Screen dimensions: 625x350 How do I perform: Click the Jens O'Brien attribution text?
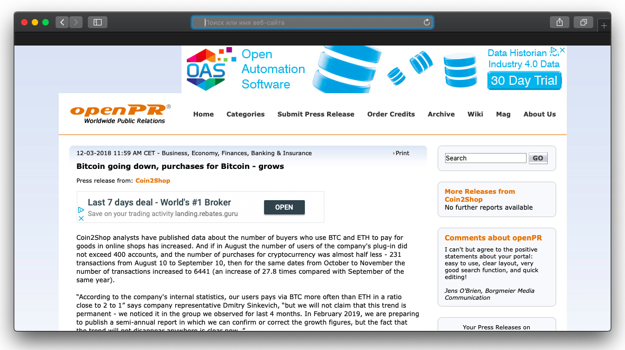coord(490,294)
